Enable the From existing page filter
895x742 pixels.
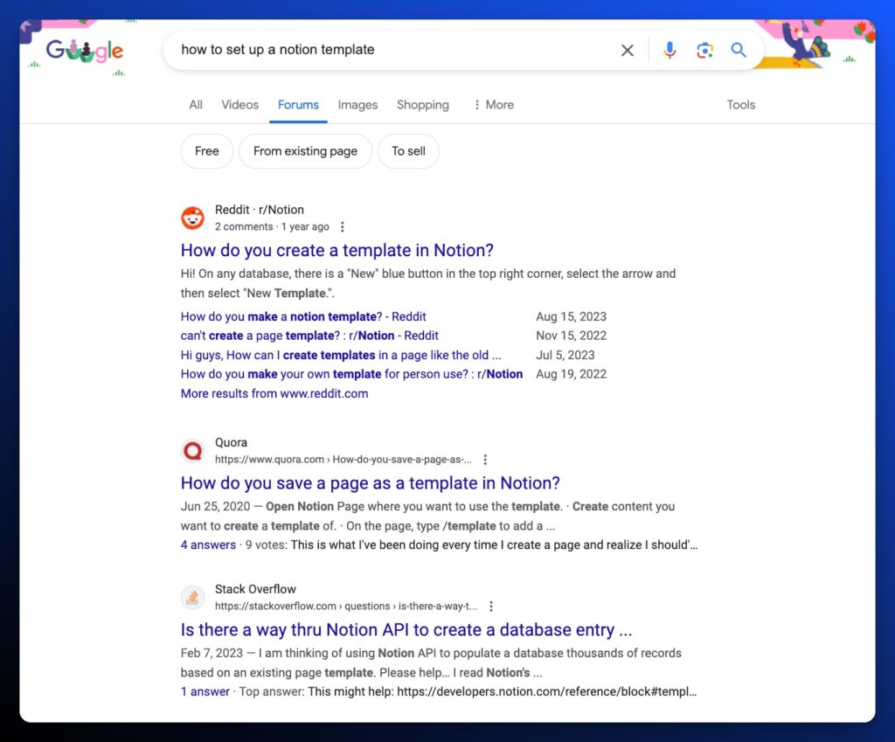(x=305, y=151)
